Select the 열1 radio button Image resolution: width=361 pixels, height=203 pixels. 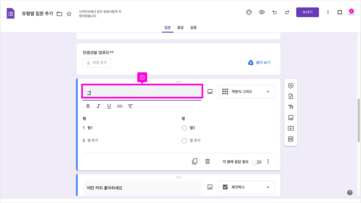click(x=184, y=128)
